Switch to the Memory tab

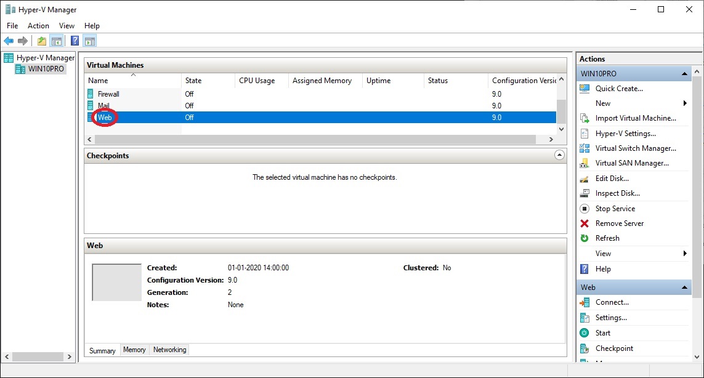(x=134, y=350)
